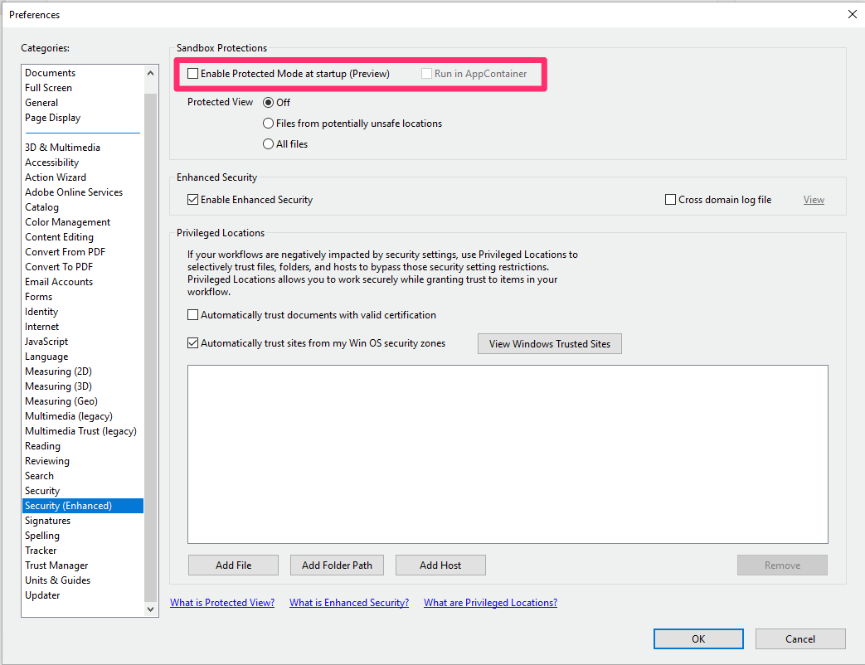Select the Internet category
865x665 pixels.
pos(83,327)
